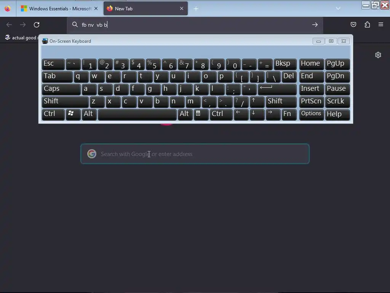Click the left arrow key

pyautogui.click(x=241, y=114)
